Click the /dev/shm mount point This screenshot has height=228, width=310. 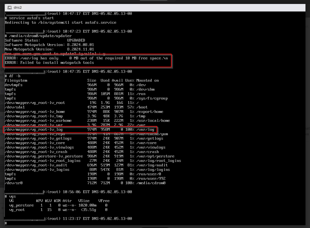tap(145, 89)
